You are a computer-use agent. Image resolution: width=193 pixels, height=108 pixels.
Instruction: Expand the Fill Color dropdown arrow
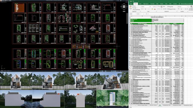pos(153,9)
